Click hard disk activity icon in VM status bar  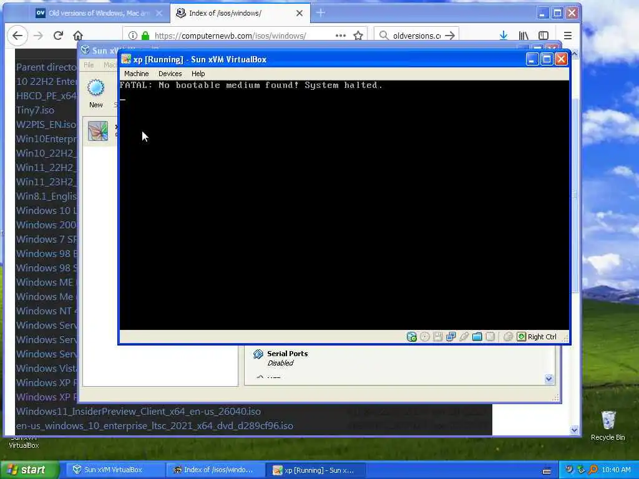[412, 336]
